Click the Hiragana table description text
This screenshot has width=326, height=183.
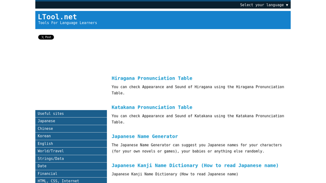pyautogui.click(x=198, y=90)
